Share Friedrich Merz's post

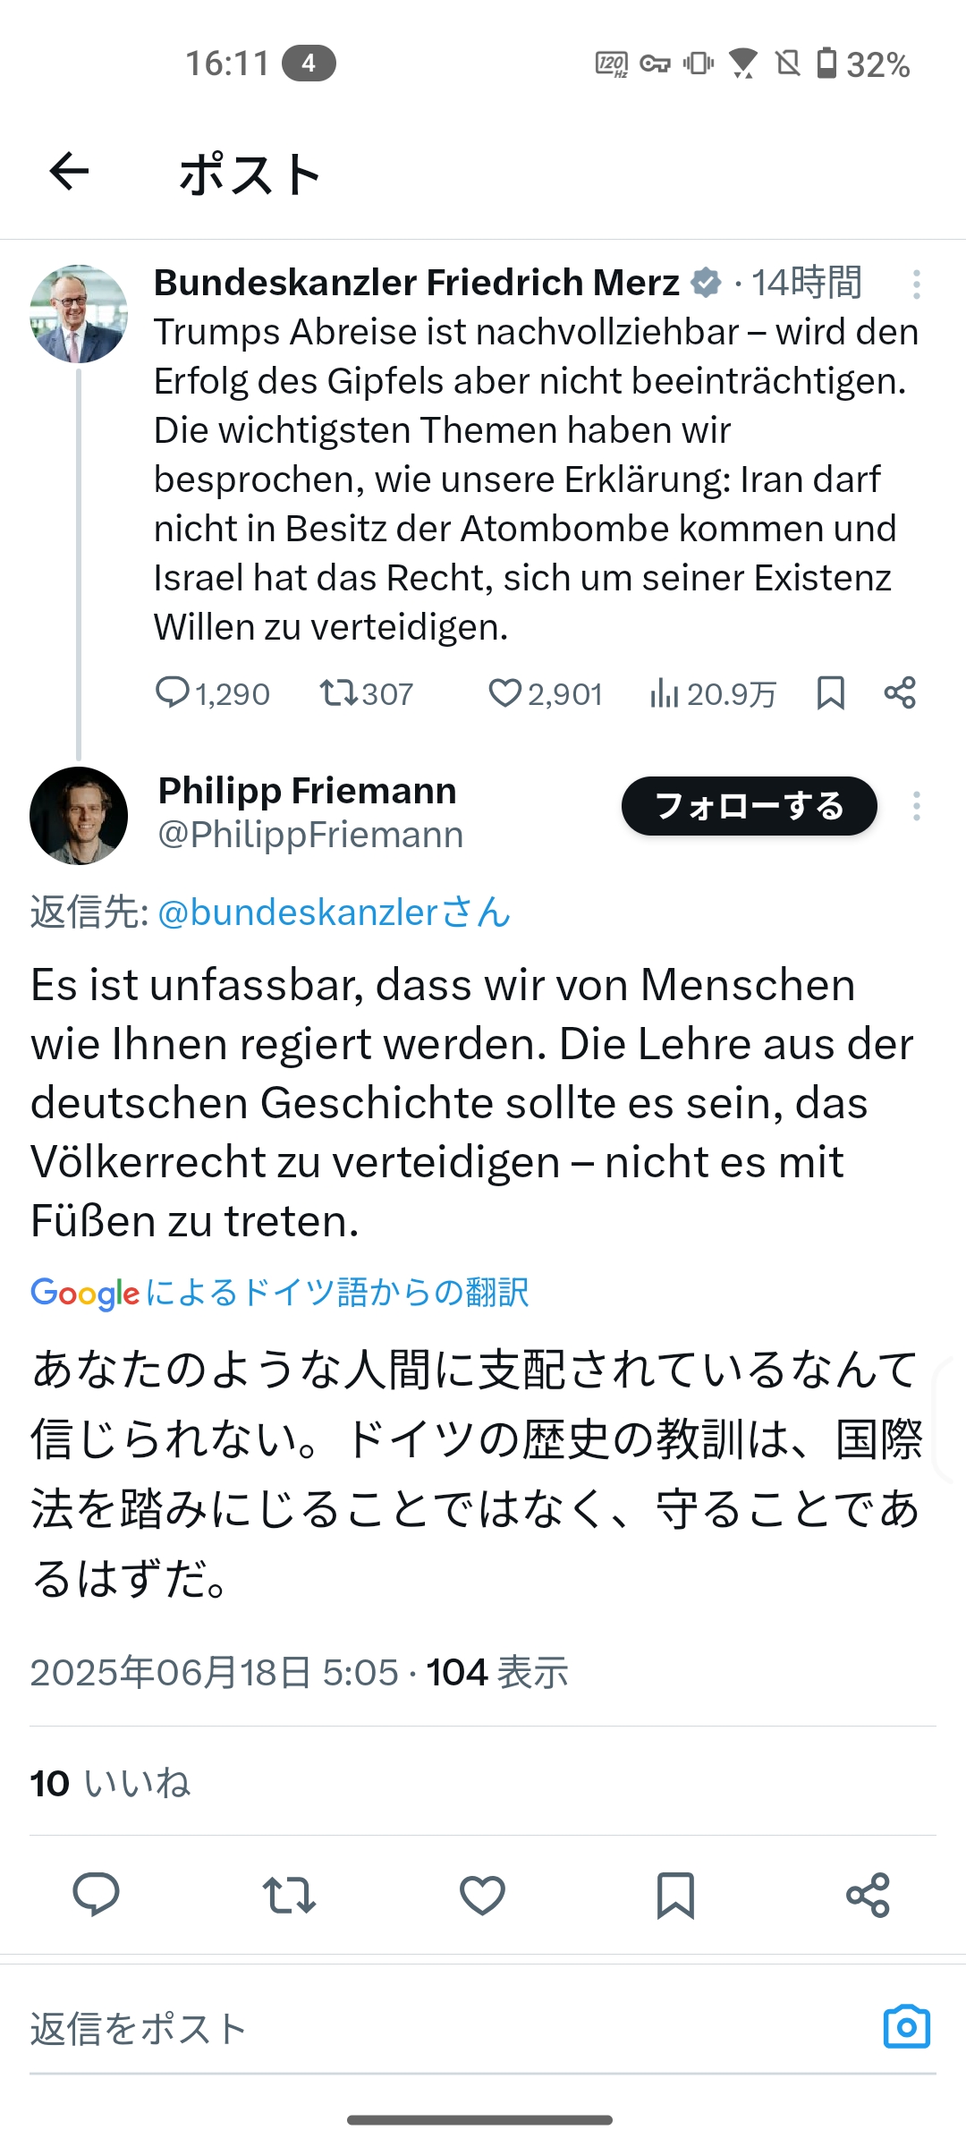coord(900,693)
